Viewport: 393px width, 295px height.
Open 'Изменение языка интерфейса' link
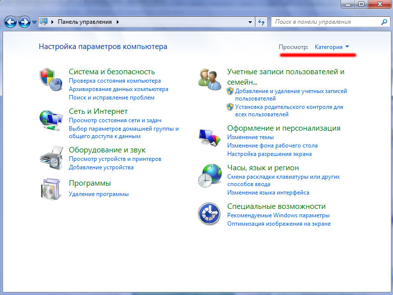click(x=268, y=193)
